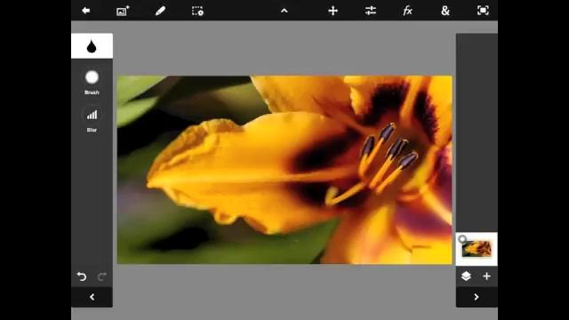Open the ampersand more options menu
This screenshot has width=569, height=320.
click(x=445, y=11)
